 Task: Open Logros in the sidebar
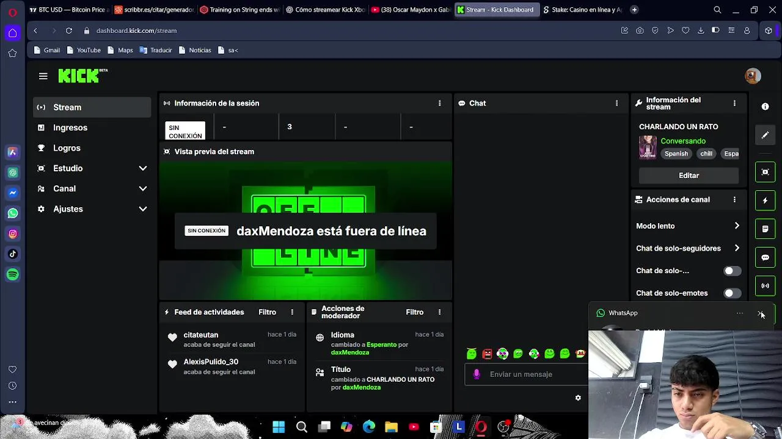pos(92,148)
